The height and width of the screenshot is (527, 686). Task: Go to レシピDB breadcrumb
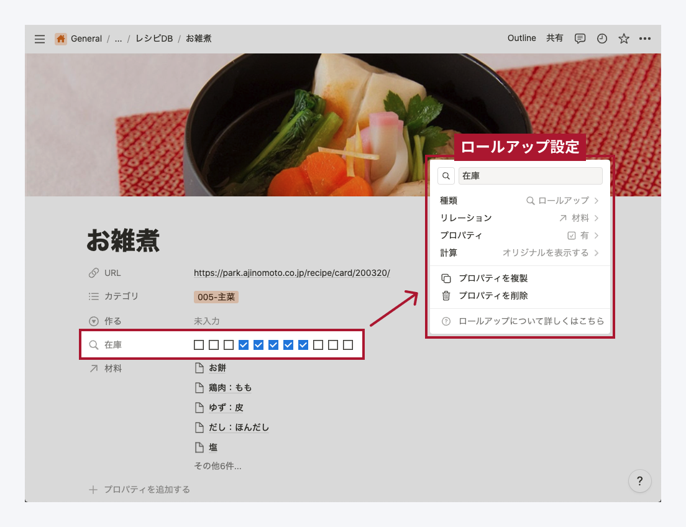[x=154, y=39]
